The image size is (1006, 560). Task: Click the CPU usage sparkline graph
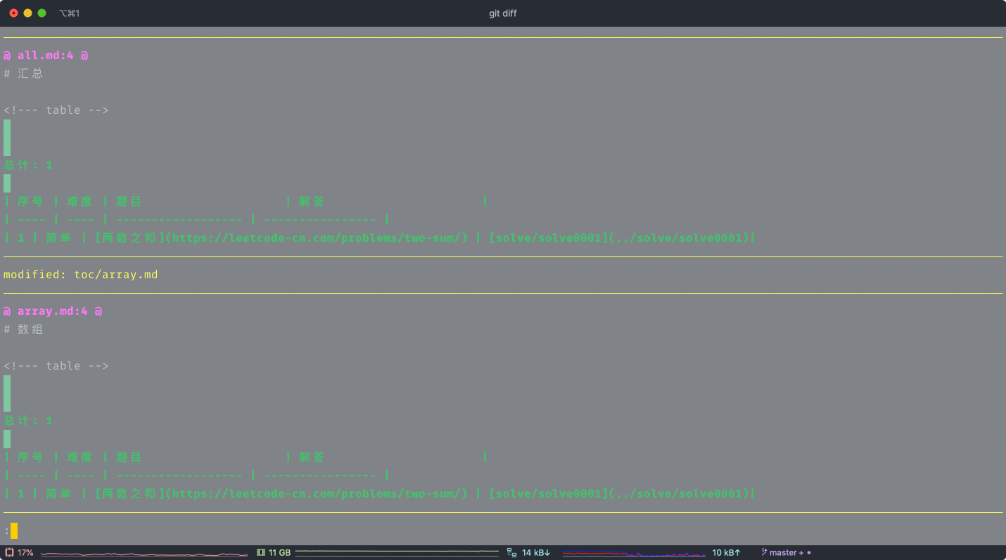144,554
